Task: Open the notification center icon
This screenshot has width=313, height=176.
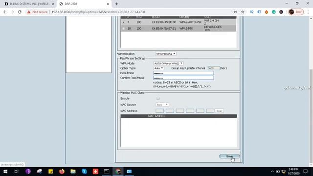Action: coord(305,172)
